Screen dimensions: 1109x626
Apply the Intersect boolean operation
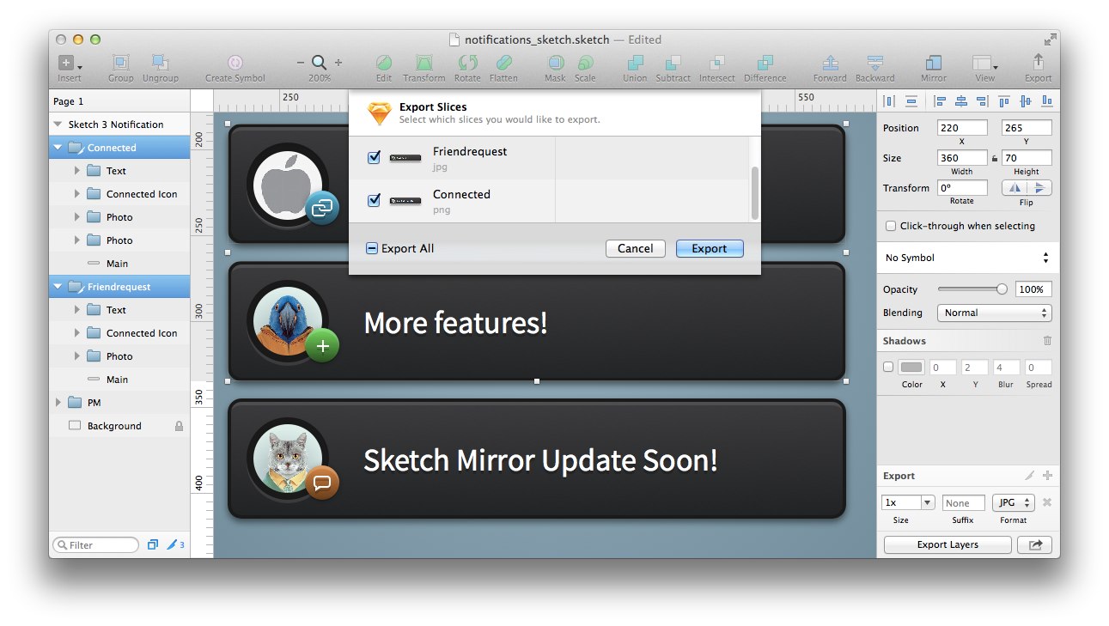[x=716, y=63]
